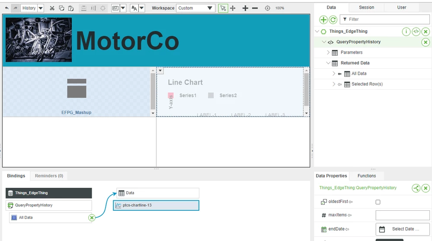Click the Series2 gray legend swatch
The width and height of the screenshot is (432, 241).
point(211,95)
